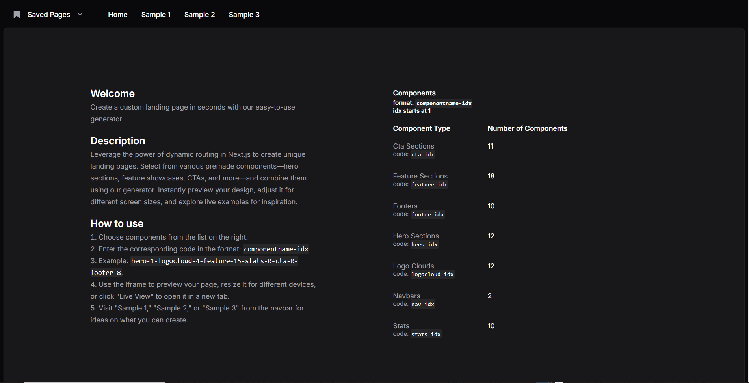Viewport: 749px width, 383px height.
Task: Open the Sample 2 page
Action: [x=200, y=15]
